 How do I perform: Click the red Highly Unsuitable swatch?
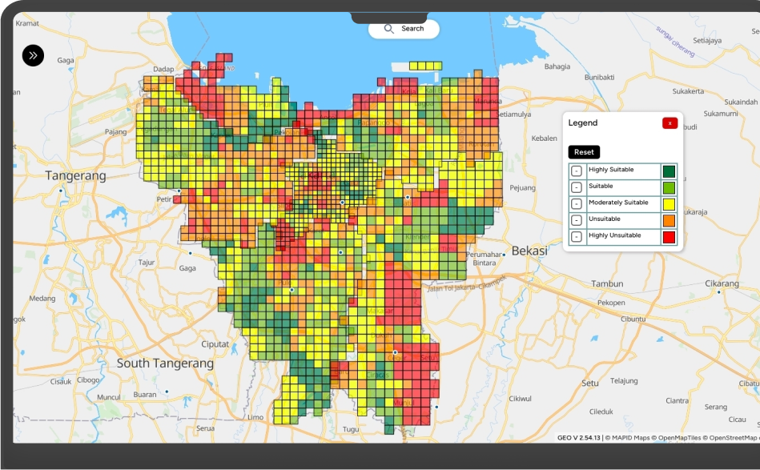669,237
